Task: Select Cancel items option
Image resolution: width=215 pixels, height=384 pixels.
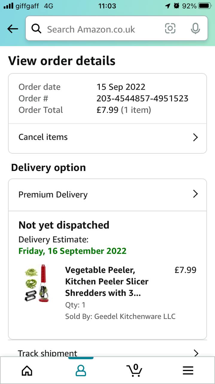Action: pyautogui.click(x=43, y=137)
